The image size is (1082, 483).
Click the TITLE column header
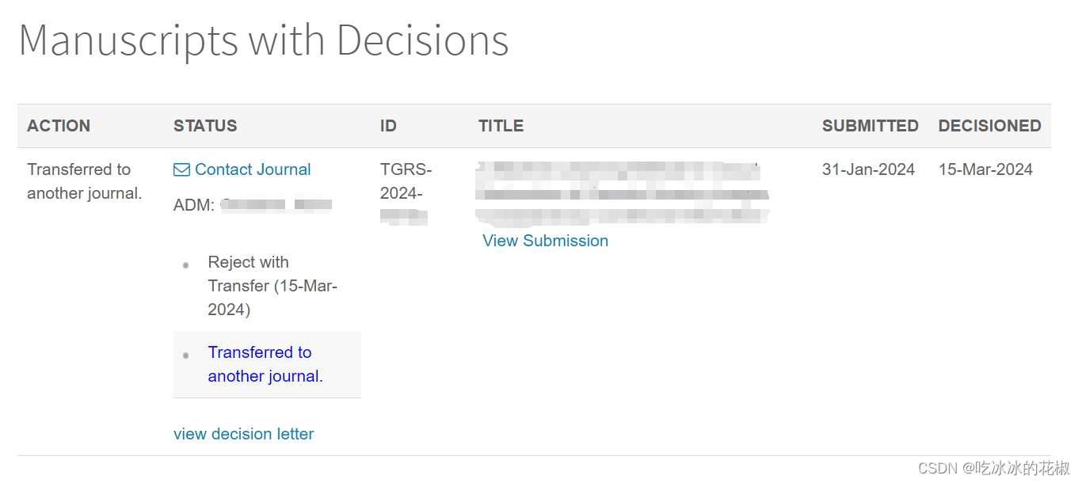coord(501,125)
